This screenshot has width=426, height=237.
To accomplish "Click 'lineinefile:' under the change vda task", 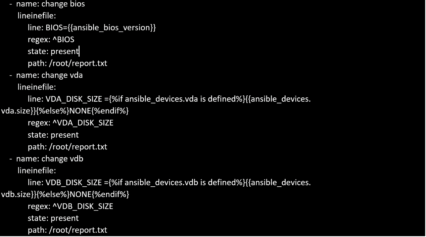I will [37, 87].
